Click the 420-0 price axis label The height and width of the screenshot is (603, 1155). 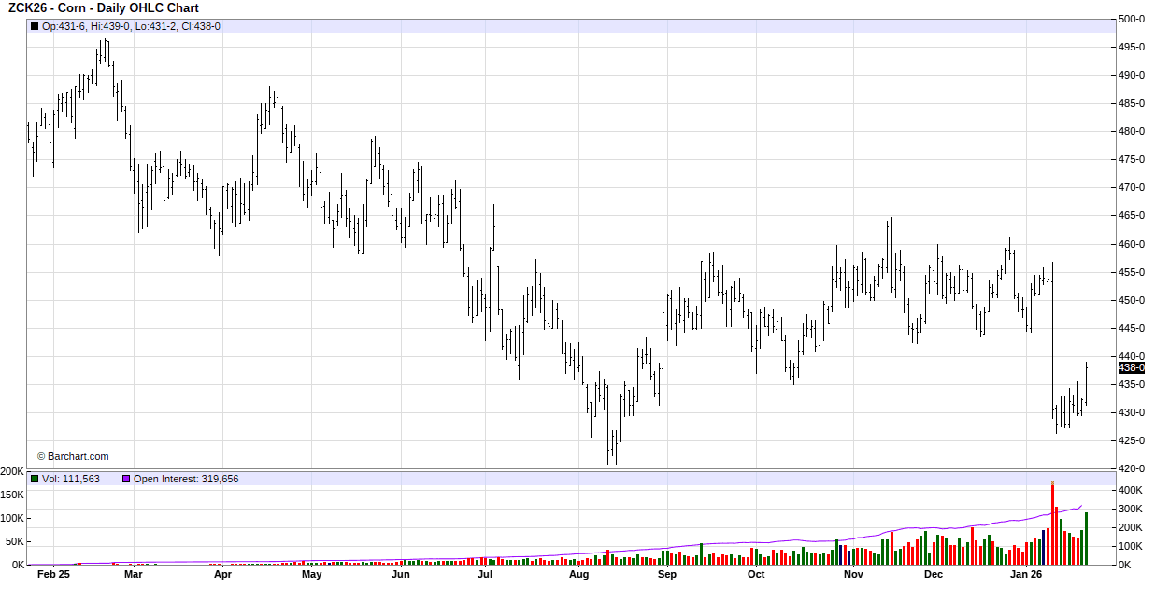1133,468
